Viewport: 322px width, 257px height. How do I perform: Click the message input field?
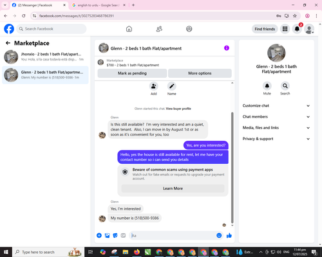click(173, 236)
